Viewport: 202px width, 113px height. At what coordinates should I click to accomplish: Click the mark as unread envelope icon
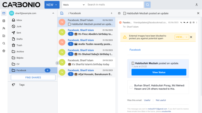click(193, 23)
